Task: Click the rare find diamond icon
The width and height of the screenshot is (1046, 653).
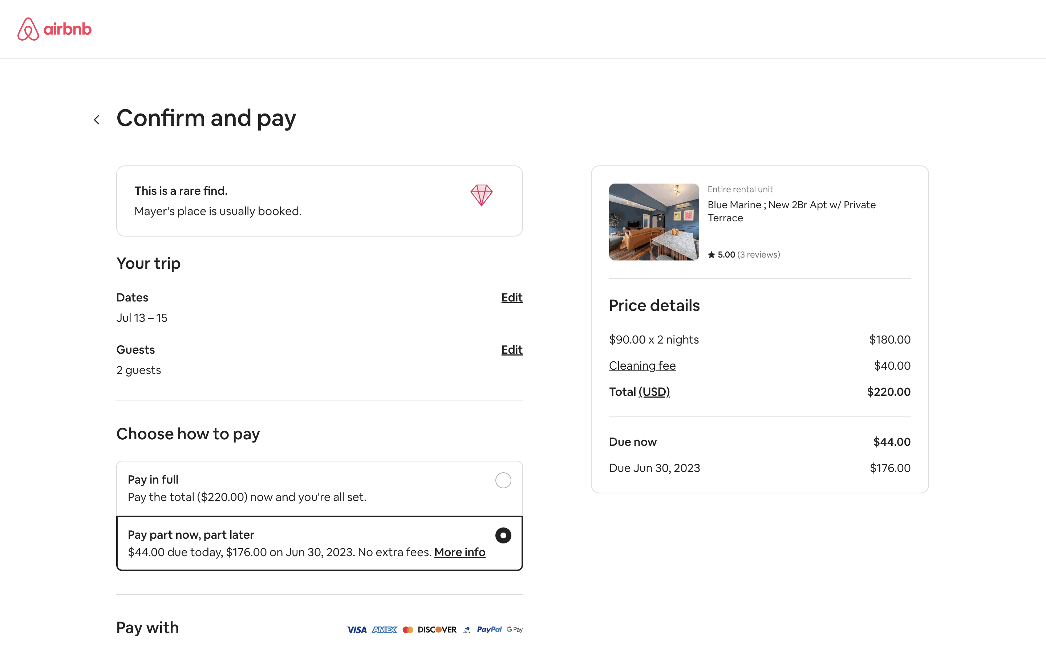Action: pyautogui.click(x=481, y=195)
